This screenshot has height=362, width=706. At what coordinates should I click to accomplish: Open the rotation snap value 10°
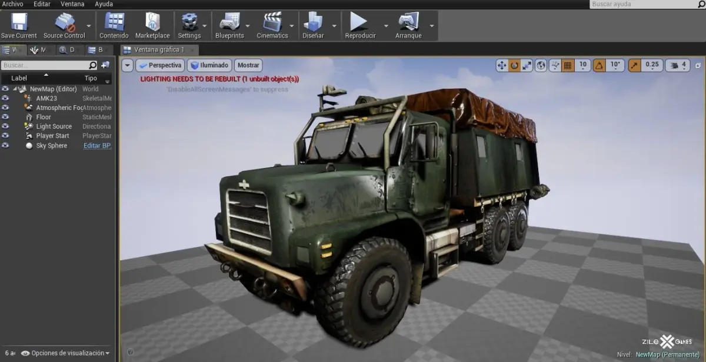tap(615, 65)
